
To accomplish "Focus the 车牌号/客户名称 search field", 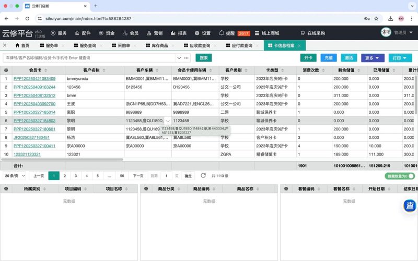I will pyautogui.click(x=89, y=58).
